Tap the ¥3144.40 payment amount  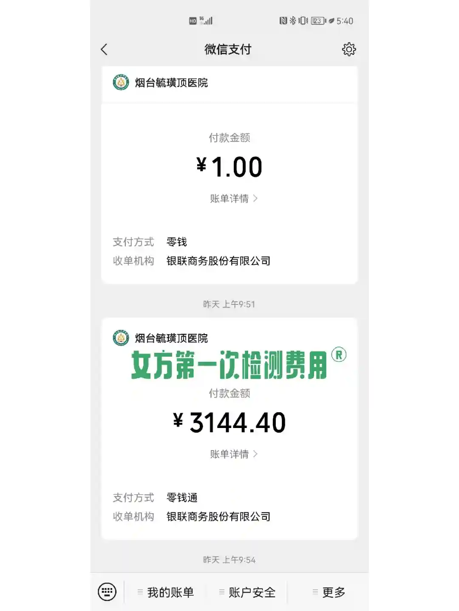tap(229, 422)
